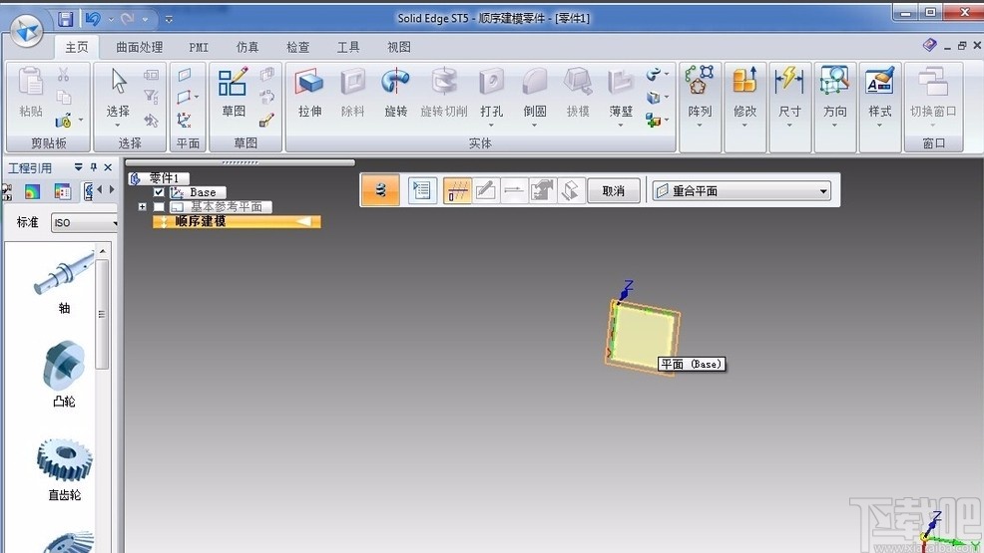This screenshot has width=984, height=553.
Task: Click the coincident plane icon in 平面 group
Action: click(x=185, y=75)
